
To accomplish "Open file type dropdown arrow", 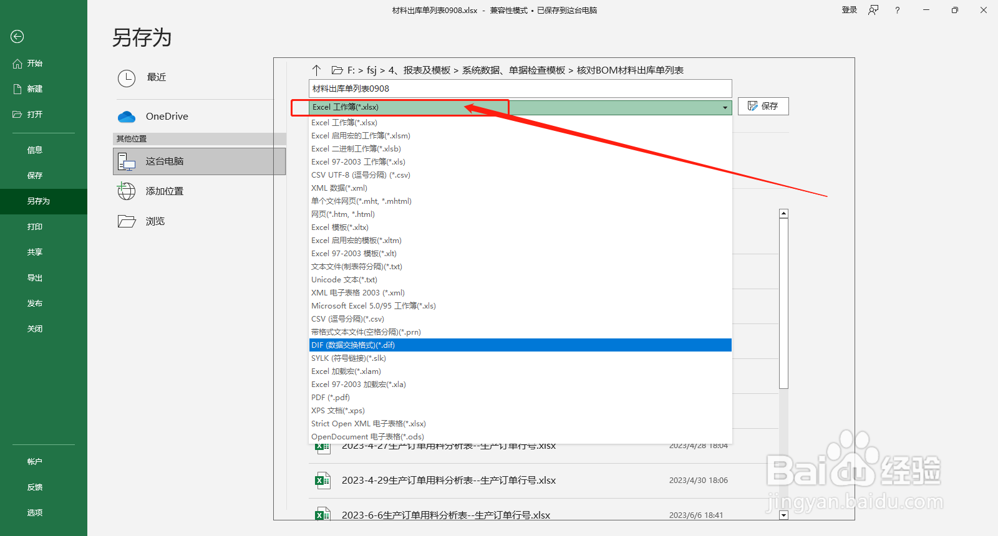I will [x=725, y=108].
